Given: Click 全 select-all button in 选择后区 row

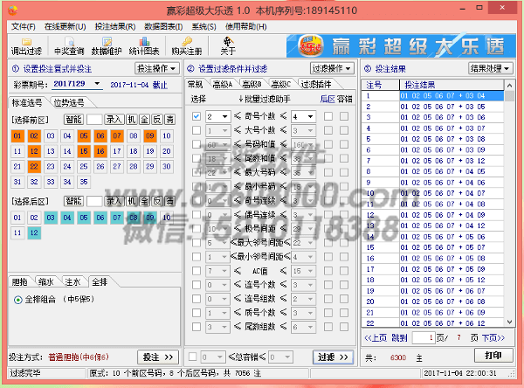Looking at the screenshot, I should (x=144, y=201).
